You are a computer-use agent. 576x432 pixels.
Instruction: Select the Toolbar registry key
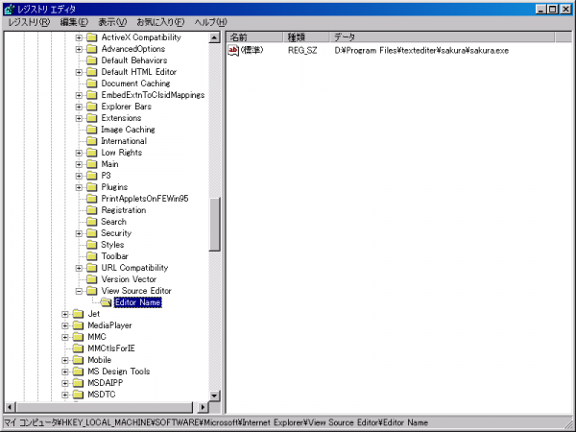[x=114, y=256]
